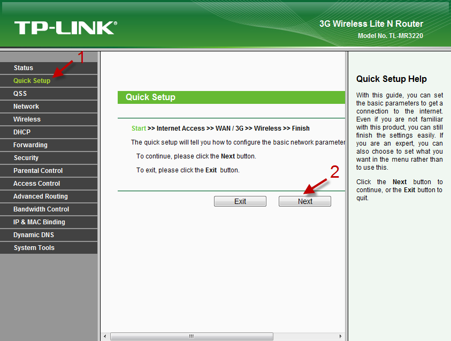Open Bandwidth Control settings
The width and height of the screenshot is (451, 341).
tap(49, 209)
